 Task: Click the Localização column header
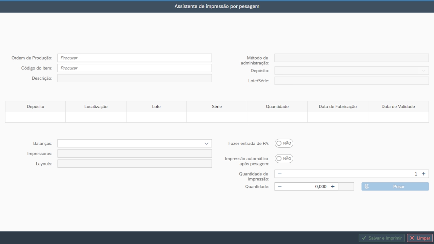96,106
